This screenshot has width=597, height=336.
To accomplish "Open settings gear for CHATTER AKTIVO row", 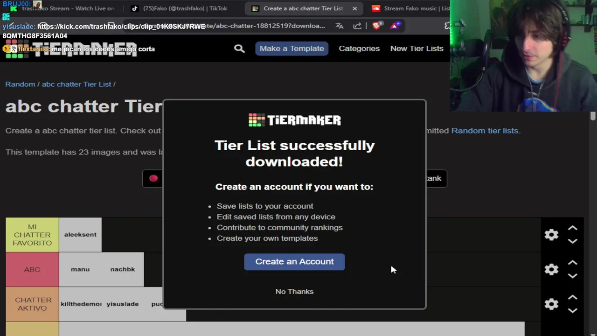I will (x=551, y=304).
